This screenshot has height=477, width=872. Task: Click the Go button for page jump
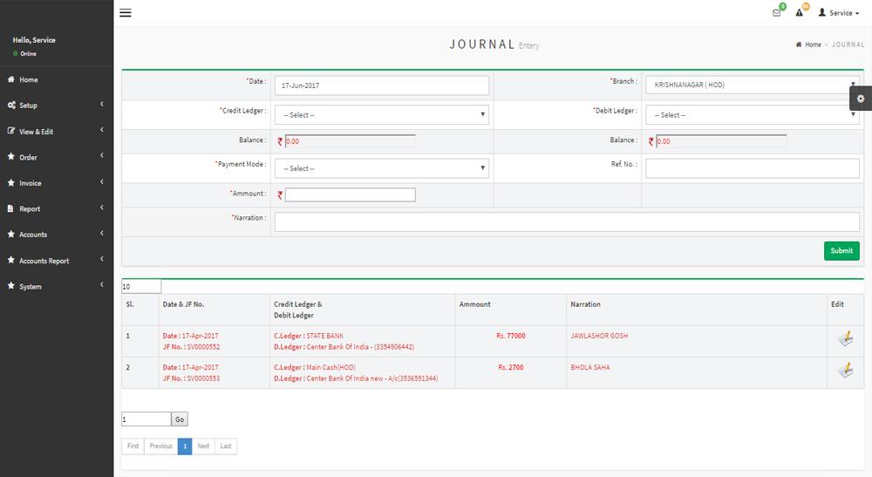[180, 419]
